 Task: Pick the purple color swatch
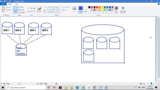(112, 7)
